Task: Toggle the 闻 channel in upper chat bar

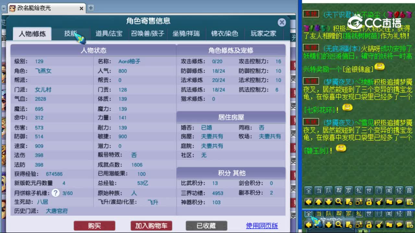Action: point(389,190)
